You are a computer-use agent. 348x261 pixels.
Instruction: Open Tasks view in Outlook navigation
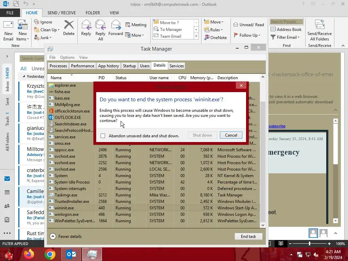tap(7, 220)
